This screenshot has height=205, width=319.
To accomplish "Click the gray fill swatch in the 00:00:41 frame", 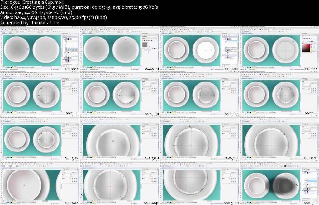I will coord(145,44).
